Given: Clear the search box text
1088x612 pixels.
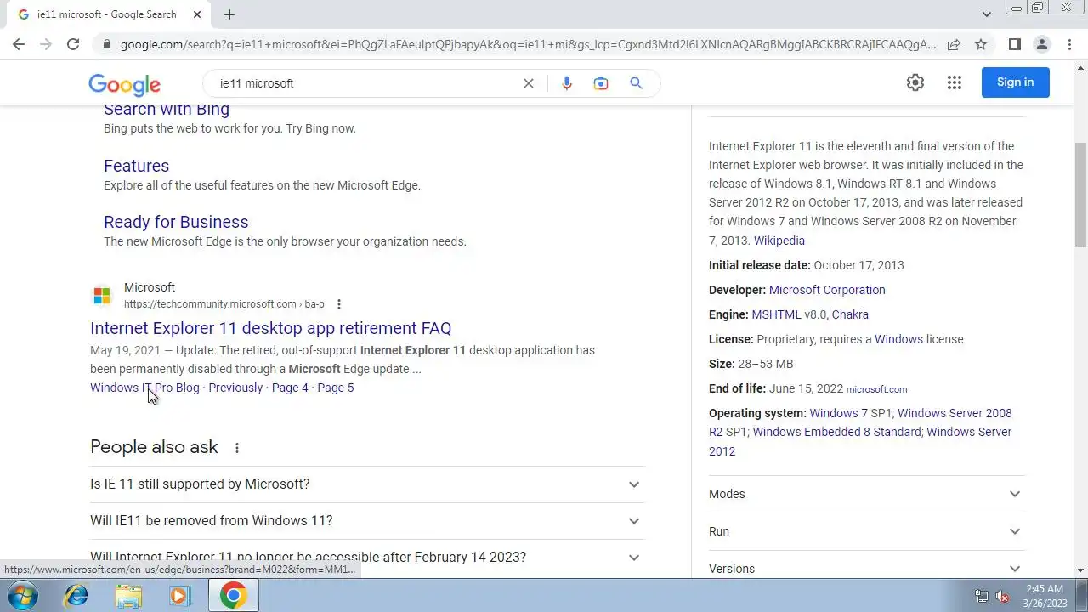Looking at the screenshot, I should (x=529, y=83).
